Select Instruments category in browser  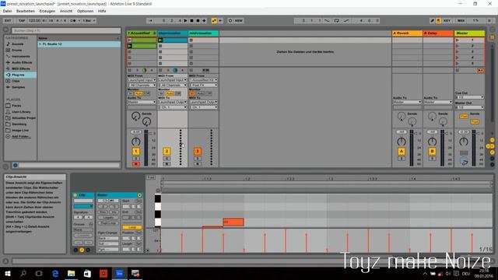pyautogui.click(x=21, y=56)
